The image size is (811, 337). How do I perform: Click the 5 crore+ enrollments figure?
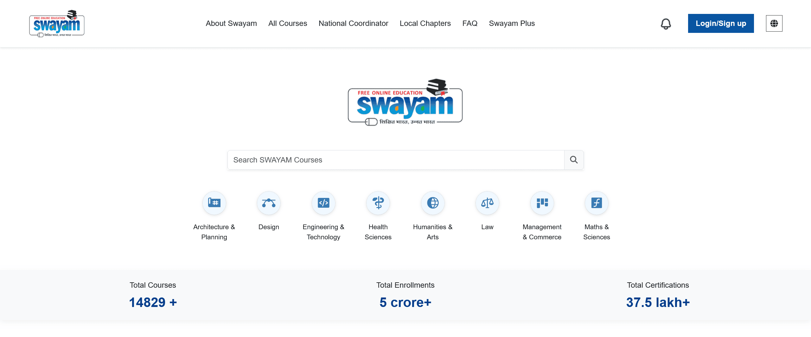[x=405, y=303]
